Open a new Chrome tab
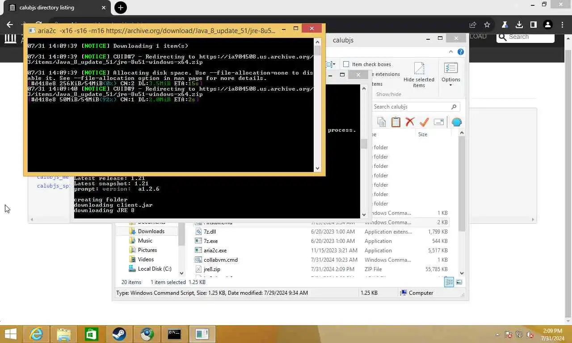Image resolution: width=572 pixels, height=343 pixels. click(x=121, y=8)
